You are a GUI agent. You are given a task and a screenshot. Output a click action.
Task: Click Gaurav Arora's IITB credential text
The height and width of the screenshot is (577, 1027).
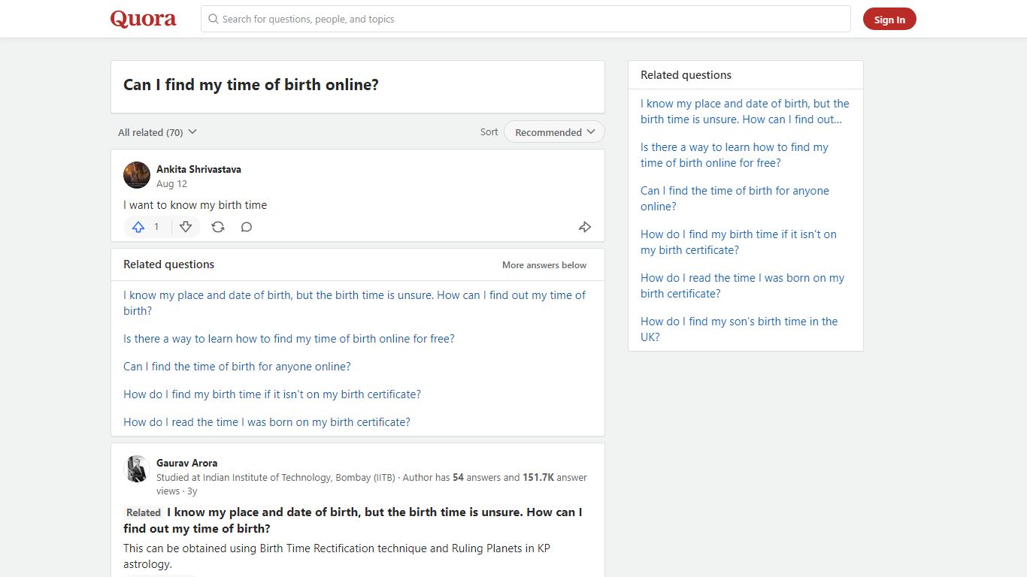click(x=275, y=477)
